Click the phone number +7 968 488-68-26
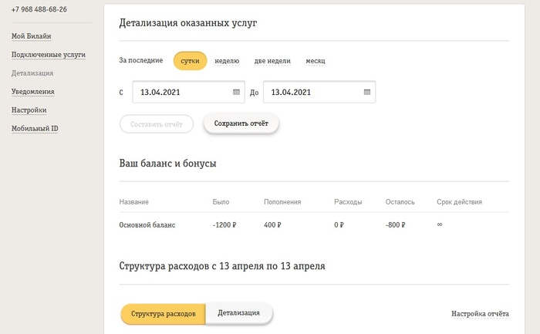Screen dimensions: 540x334 39,9
